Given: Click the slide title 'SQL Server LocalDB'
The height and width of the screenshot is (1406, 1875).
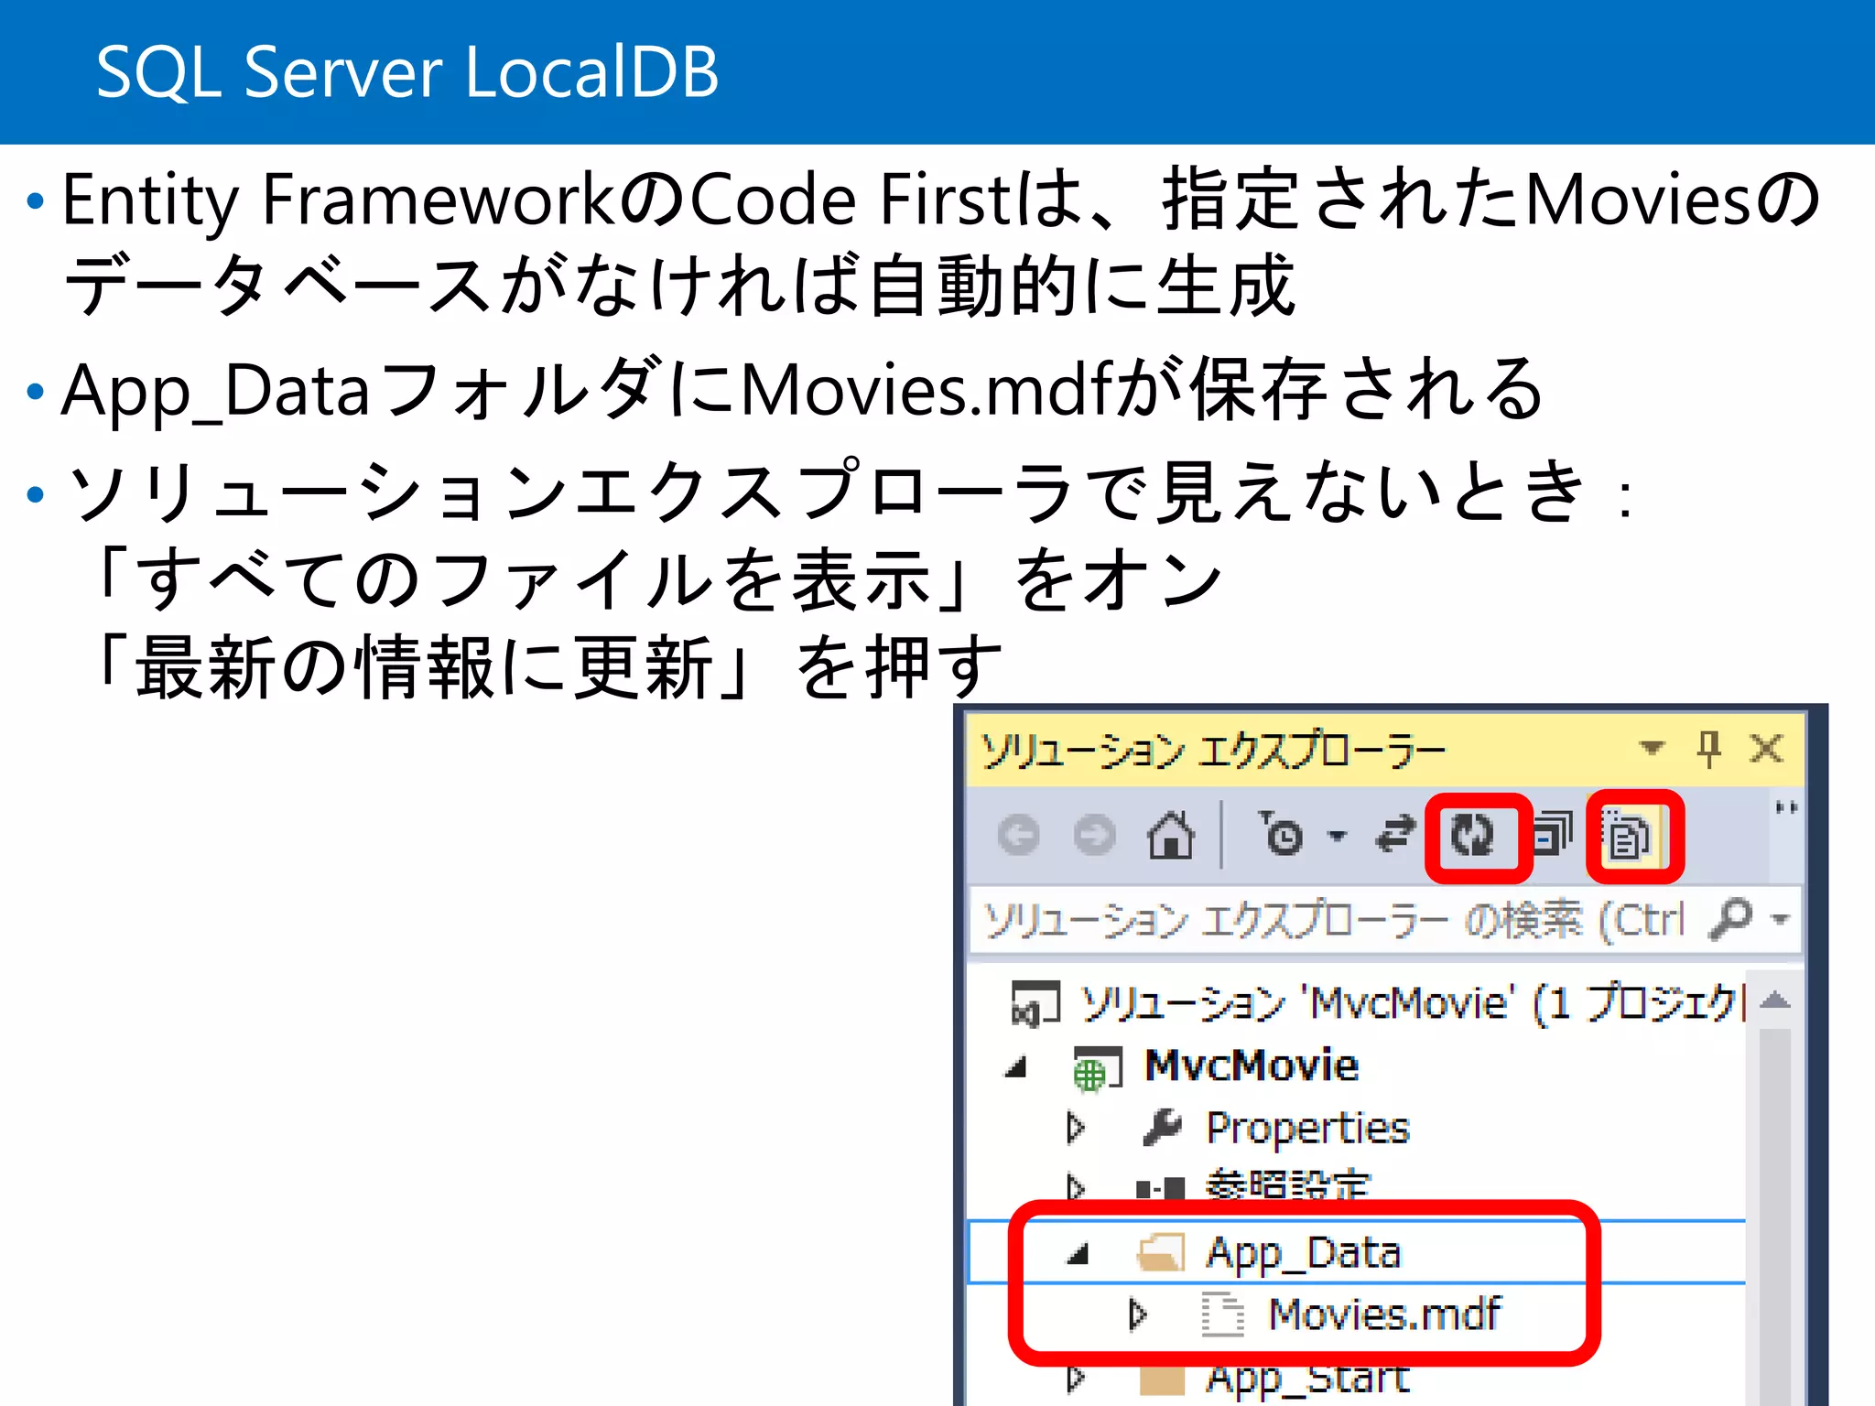Looking at the screenshot, I should tap(407, 71).
